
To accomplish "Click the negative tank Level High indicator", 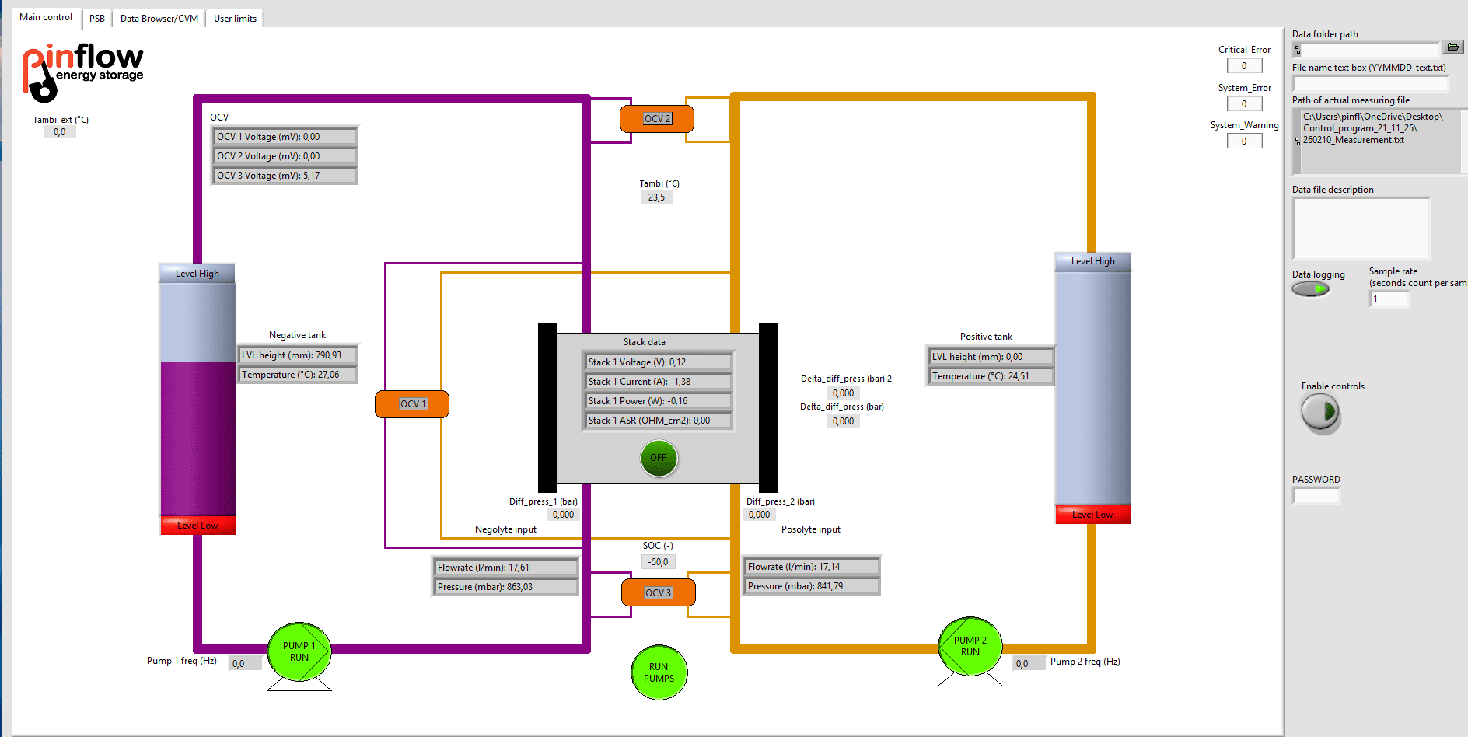I will pos(197,274).
